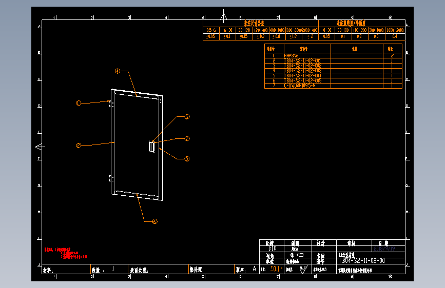Click the 表面处理 field label in bottom strip
This screenshot has height=288, width=445.
(x=139, y=271)
